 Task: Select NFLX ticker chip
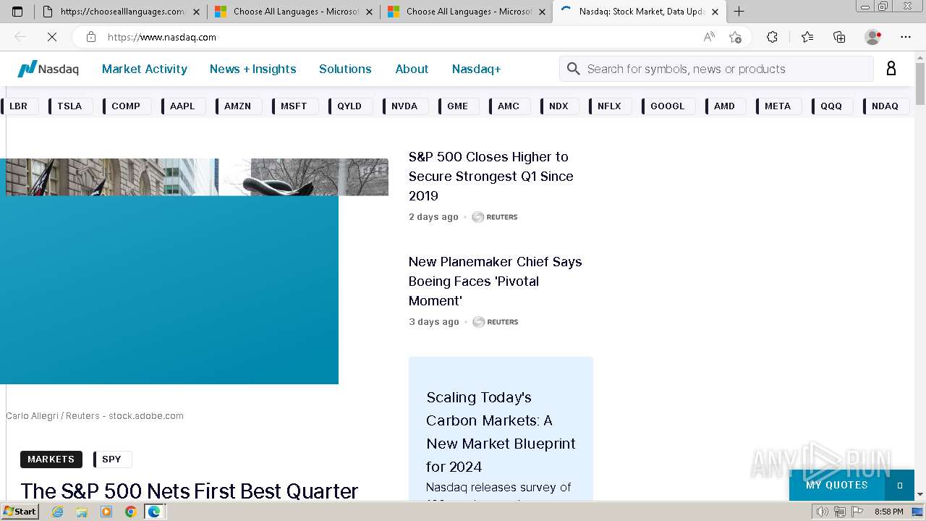[610, 106]
